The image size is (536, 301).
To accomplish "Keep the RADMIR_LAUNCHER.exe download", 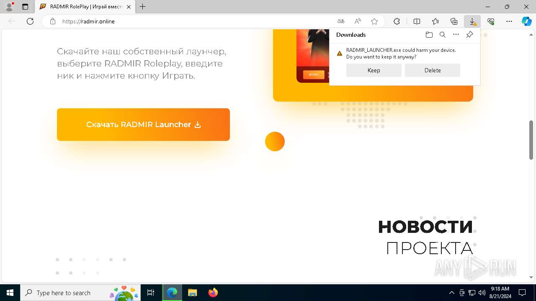I will click(374, 70).
